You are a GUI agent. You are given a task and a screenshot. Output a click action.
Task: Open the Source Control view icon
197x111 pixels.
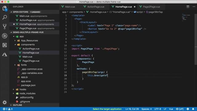coord(5,27)
